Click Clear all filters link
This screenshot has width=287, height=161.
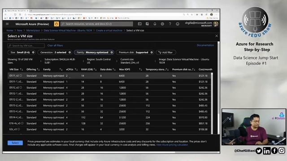tap(55, 46)
